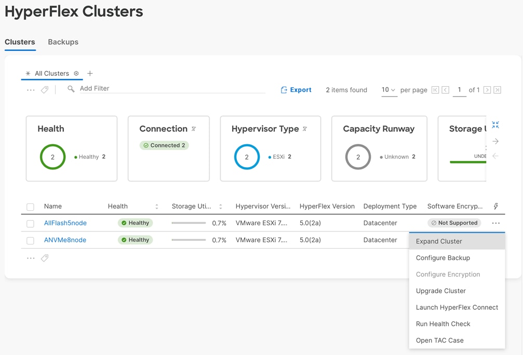Viewport: 523px width, 355px height.
Task: Clear filter icon on Hypervisor Type card
Action: pyautogui.click(x=305, y=129)
